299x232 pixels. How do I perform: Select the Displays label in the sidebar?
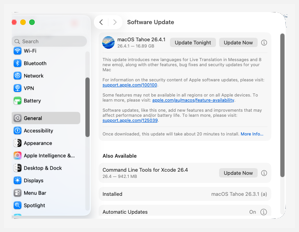(x=34, y=181)
